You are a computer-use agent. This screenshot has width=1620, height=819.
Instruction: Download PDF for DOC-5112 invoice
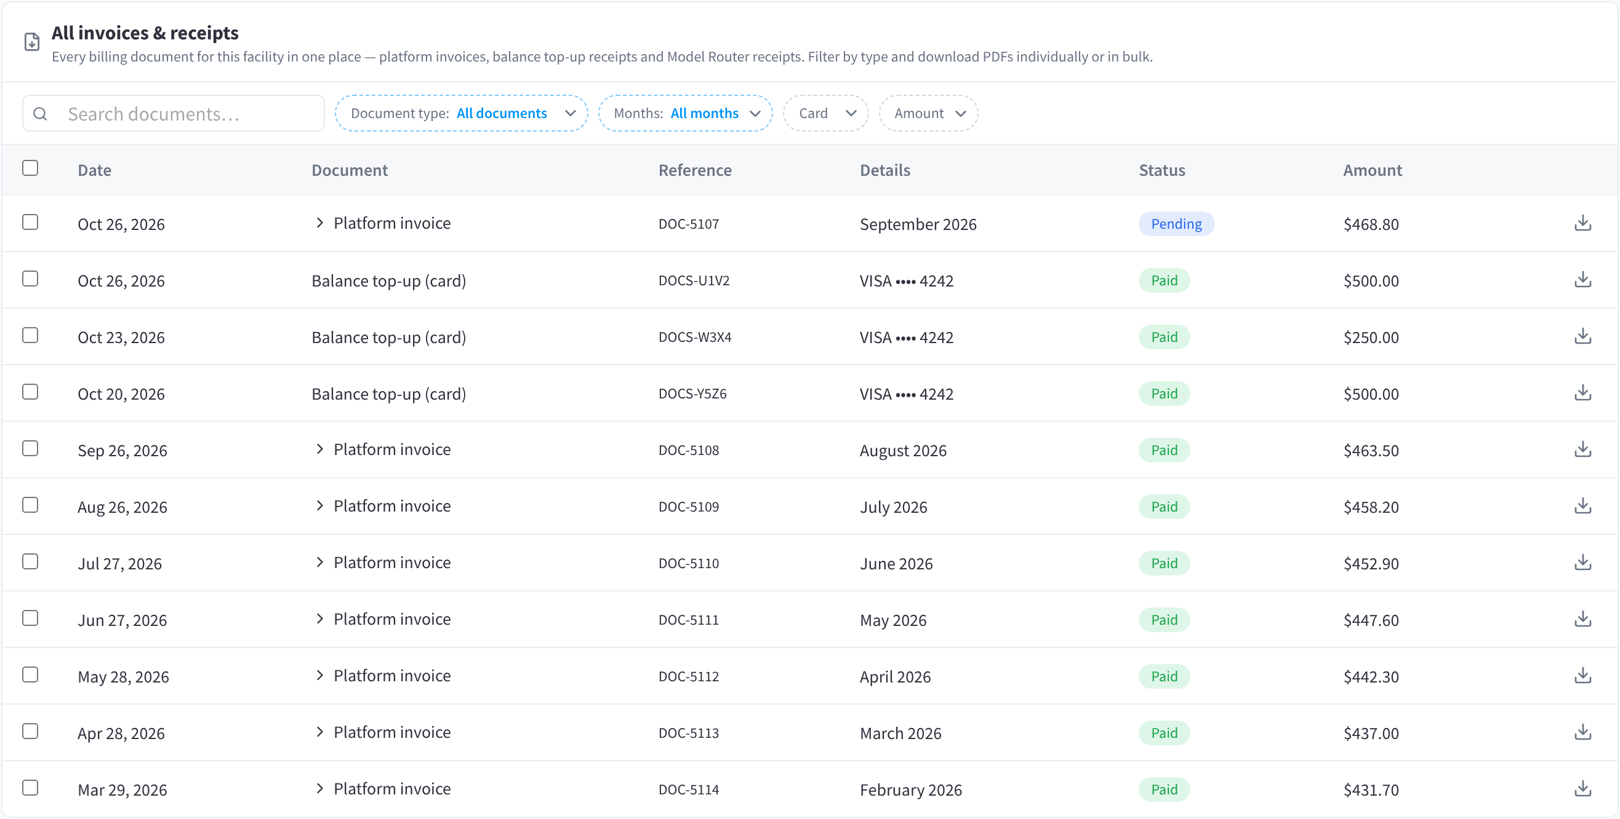point(1582,676)
